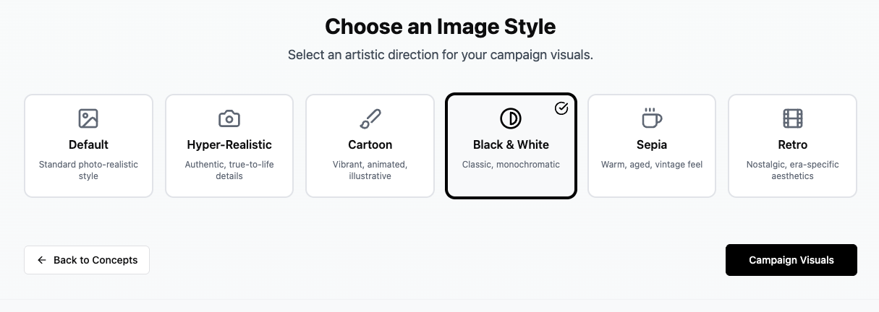Screen dimensions: 879x312
Task: Click 'Nostalgic, era-specific aesthetics' description
Action: pyautogui.click(x=793, y=170)
